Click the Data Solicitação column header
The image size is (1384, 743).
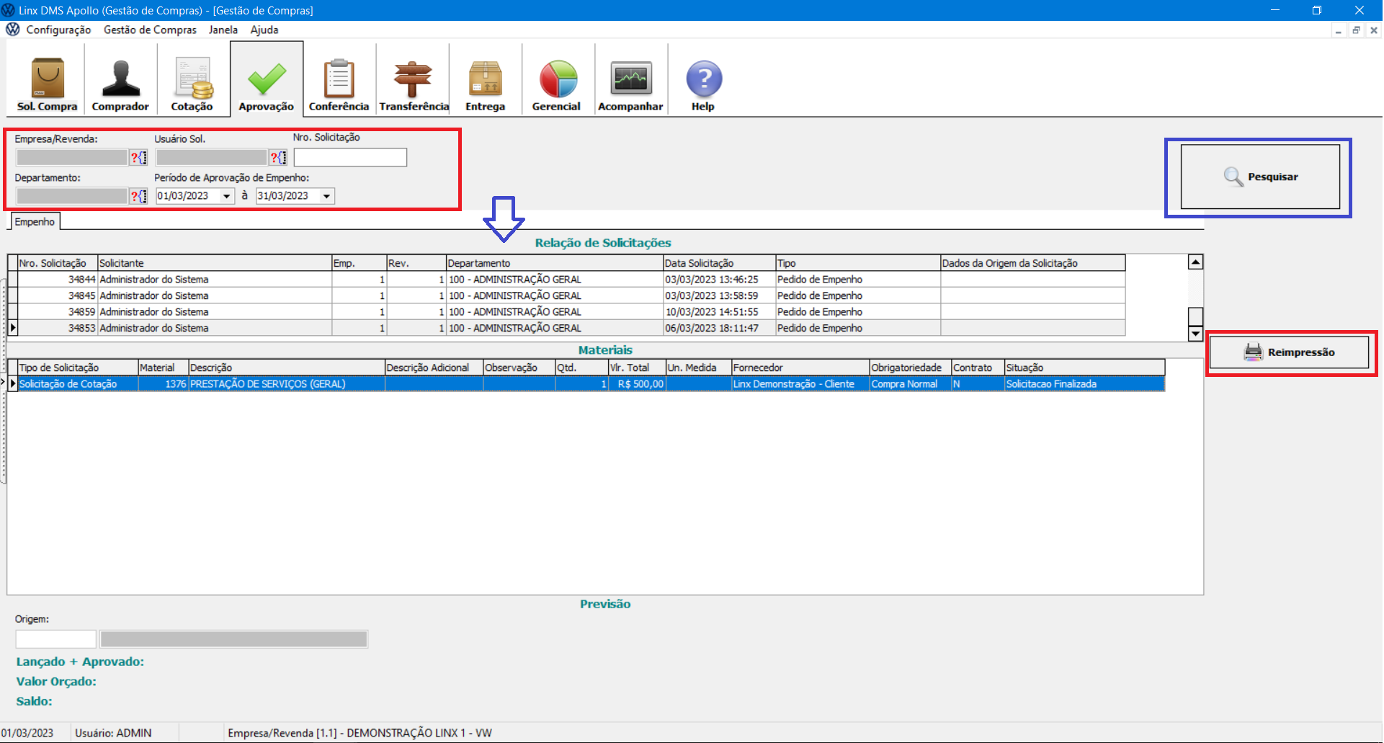719,264
